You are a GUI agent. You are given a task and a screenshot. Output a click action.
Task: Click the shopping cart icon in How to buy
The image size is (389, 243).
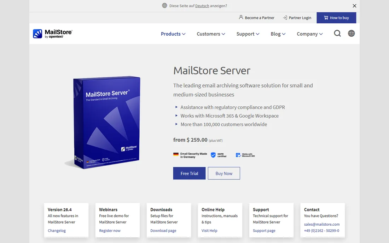326,18
